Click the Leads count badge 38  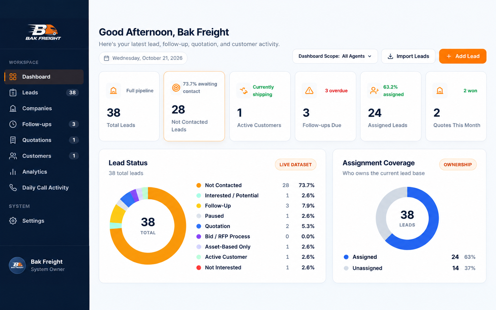pos(73,92)
